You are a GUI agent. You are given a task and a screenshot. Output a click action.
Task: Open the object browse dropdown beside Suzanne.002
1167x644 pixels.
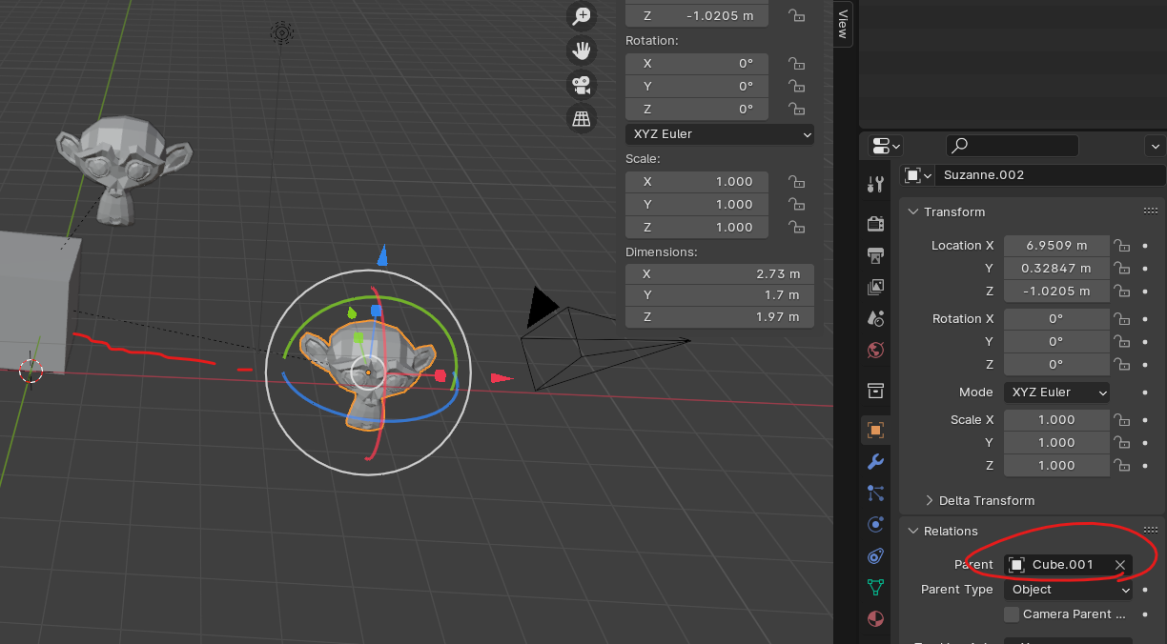click(918, 175)
